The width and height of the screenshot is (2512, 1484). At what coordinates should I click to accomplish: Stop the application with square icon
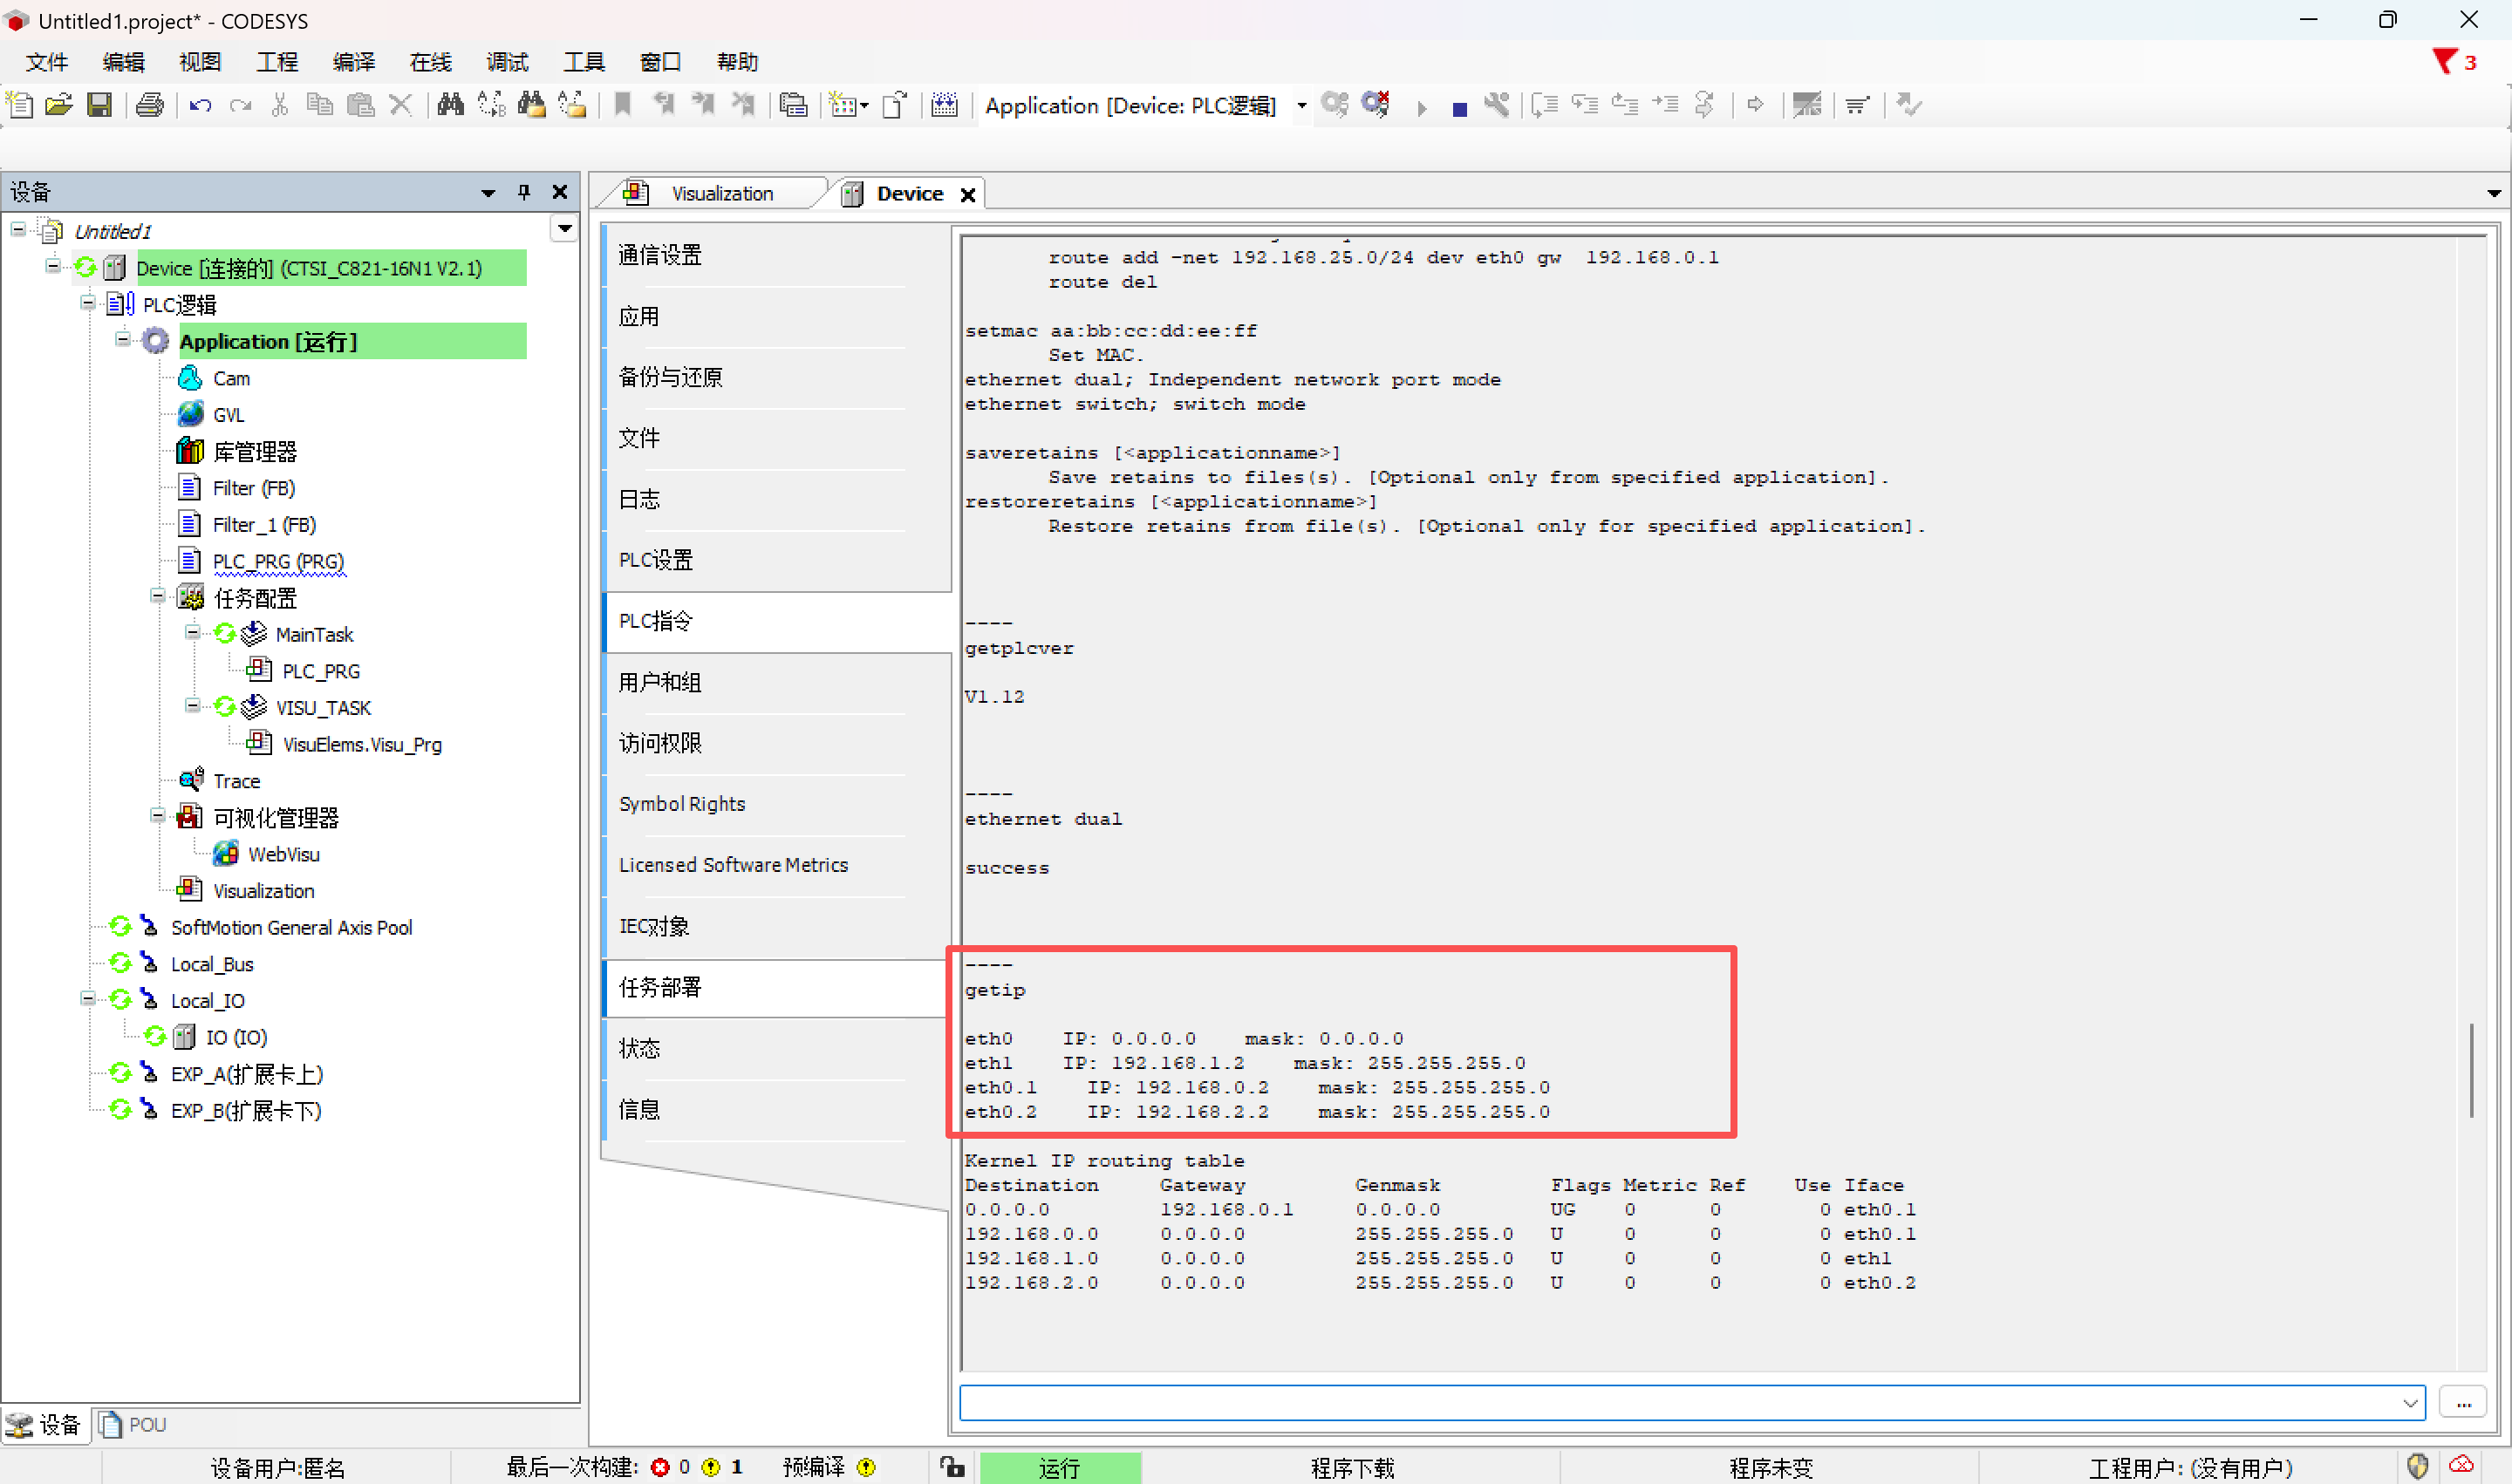pos(1459,108)
